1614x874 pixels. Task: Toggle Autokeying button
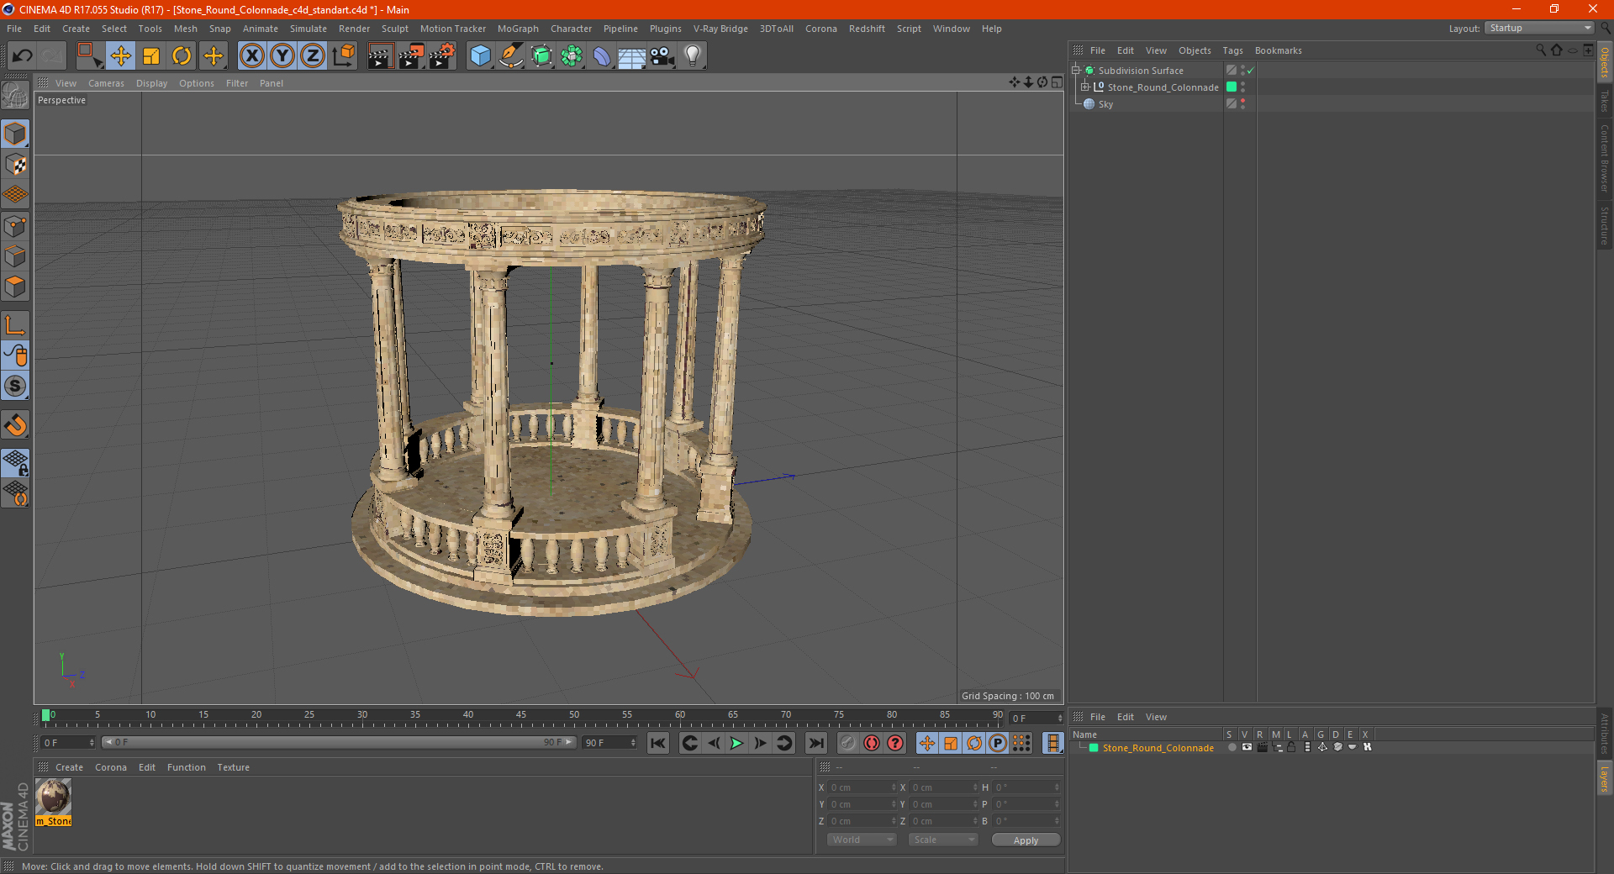872,743
